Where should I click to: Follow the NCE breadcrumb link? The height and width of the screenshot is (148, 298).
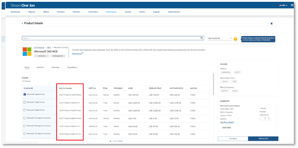[49, 47]
